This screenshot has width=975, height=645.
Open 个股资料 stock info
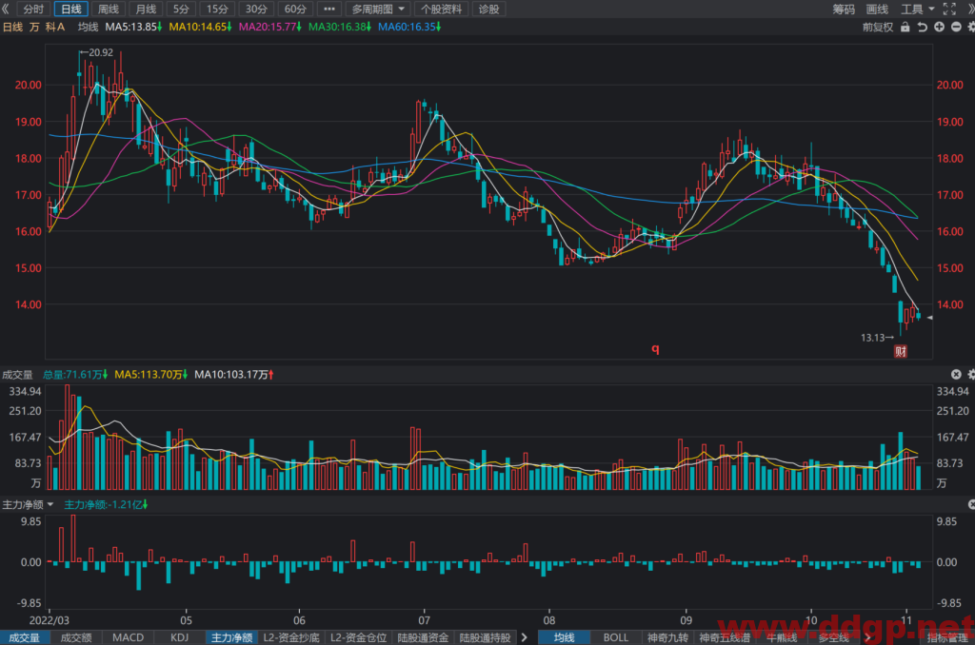point(441,10)
